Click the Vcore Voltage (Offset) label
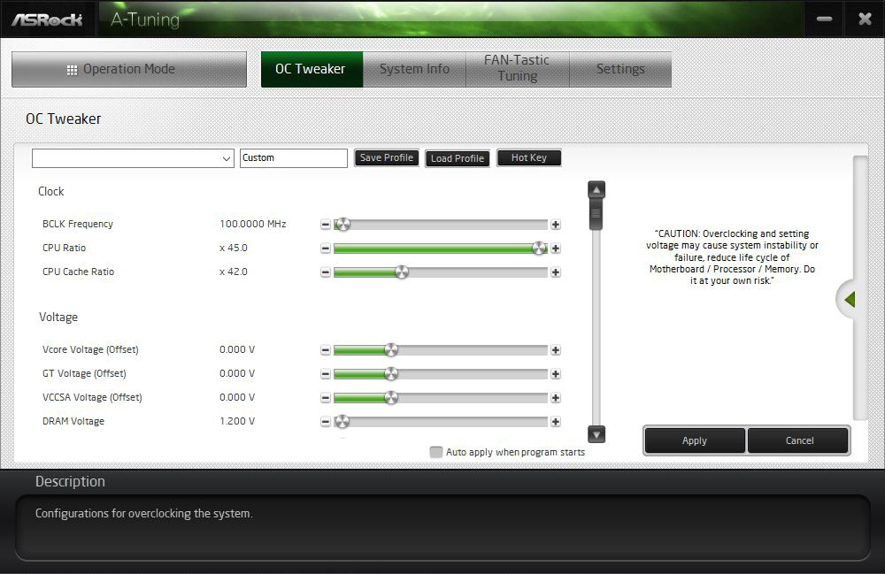This screenshot has height=574, width=885. pyautogui.click(x=90, y=349)
